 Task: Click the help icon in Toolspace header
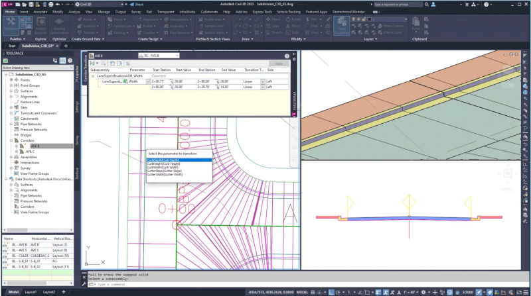click(70, 60)
